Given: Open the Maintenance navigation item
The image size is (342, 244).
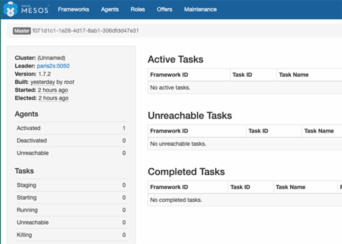Looking at the screenshot, I should tap(200, 9).
